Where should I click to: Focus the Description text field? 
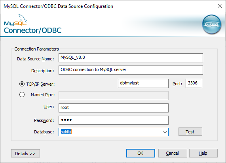[x=131, y=70]
